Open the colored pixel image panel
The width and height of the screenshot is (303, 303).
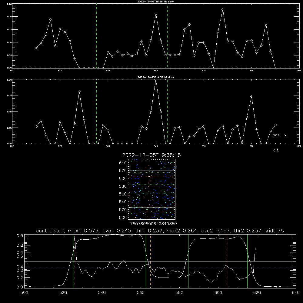pos(152,189)
